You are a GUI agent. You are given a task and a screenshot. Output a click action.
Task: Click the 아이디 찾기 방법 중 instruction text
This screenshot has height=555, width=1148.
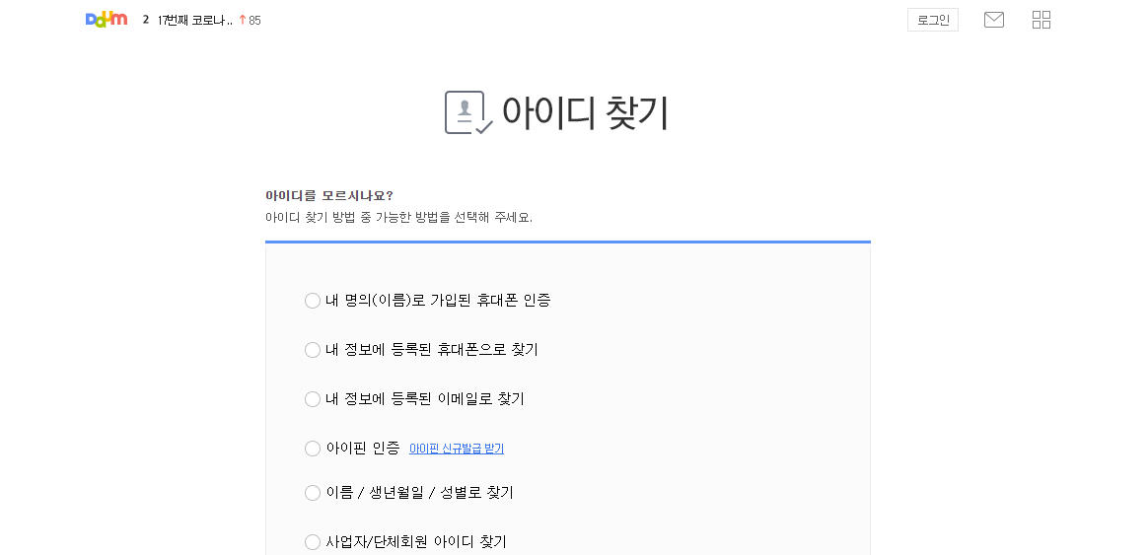398,218
